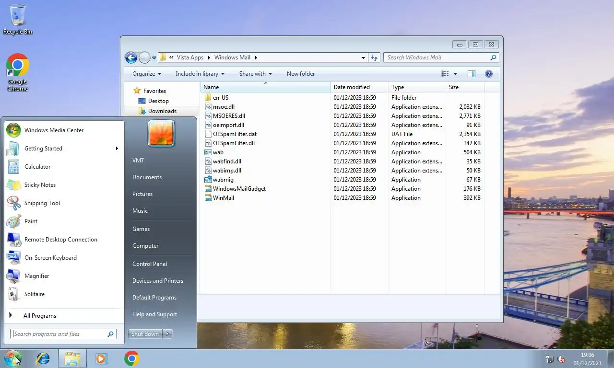Select Downloads in navigation pane
Viewport: 614px width, 368px height.
point(162,111)
